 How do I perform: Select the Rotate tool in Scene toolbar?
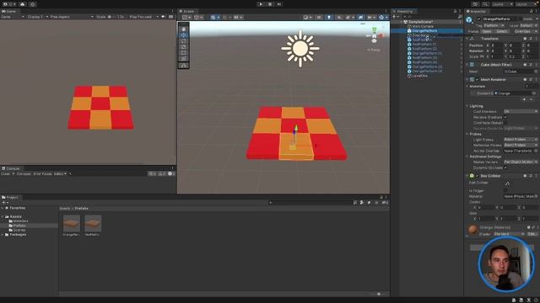click(184, 41)
